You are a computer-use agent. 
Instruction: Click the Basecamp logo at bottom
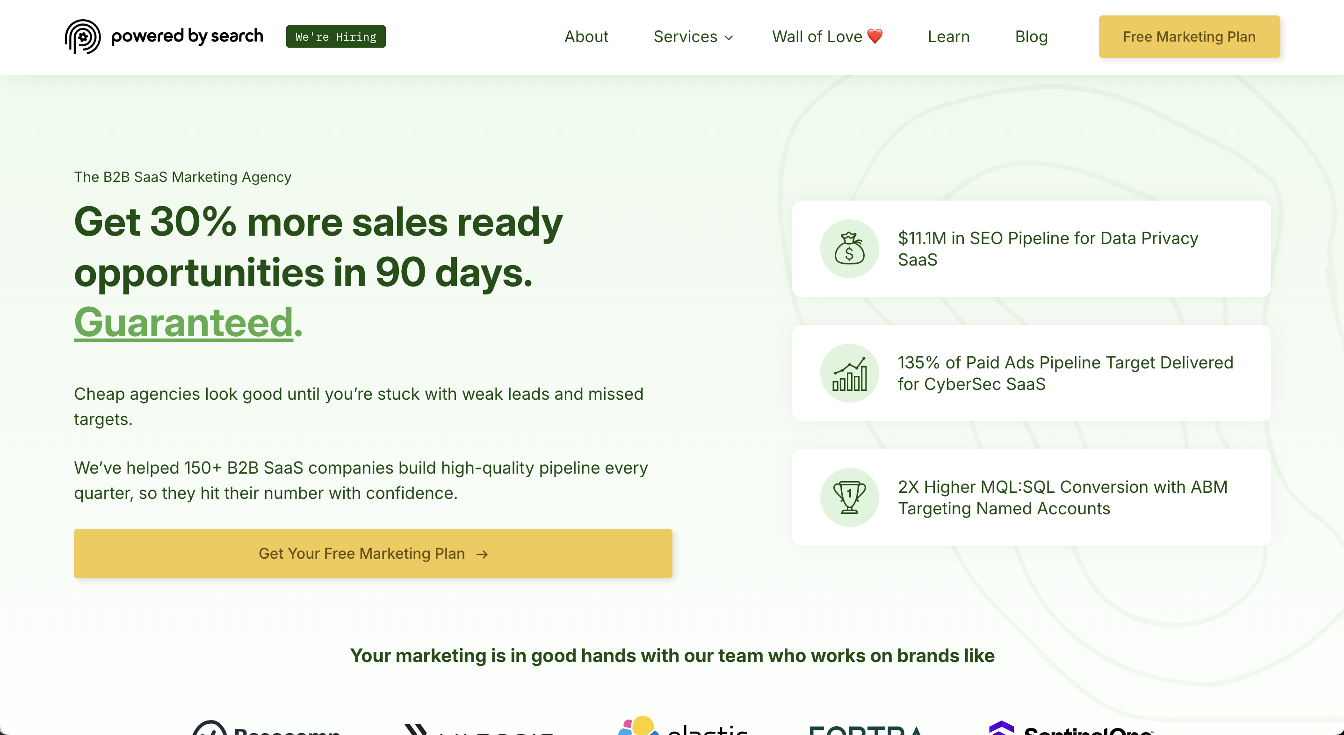[x=266, y=728]
